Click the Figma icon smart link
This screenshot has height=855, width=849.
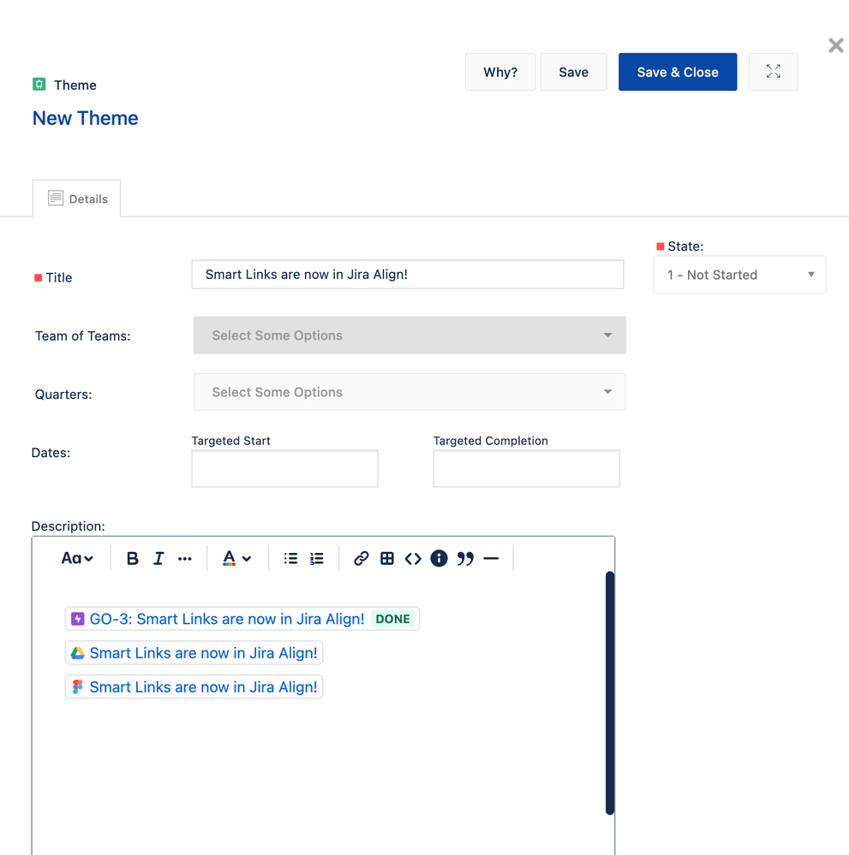pyautogui.click(x=77, y=686)
